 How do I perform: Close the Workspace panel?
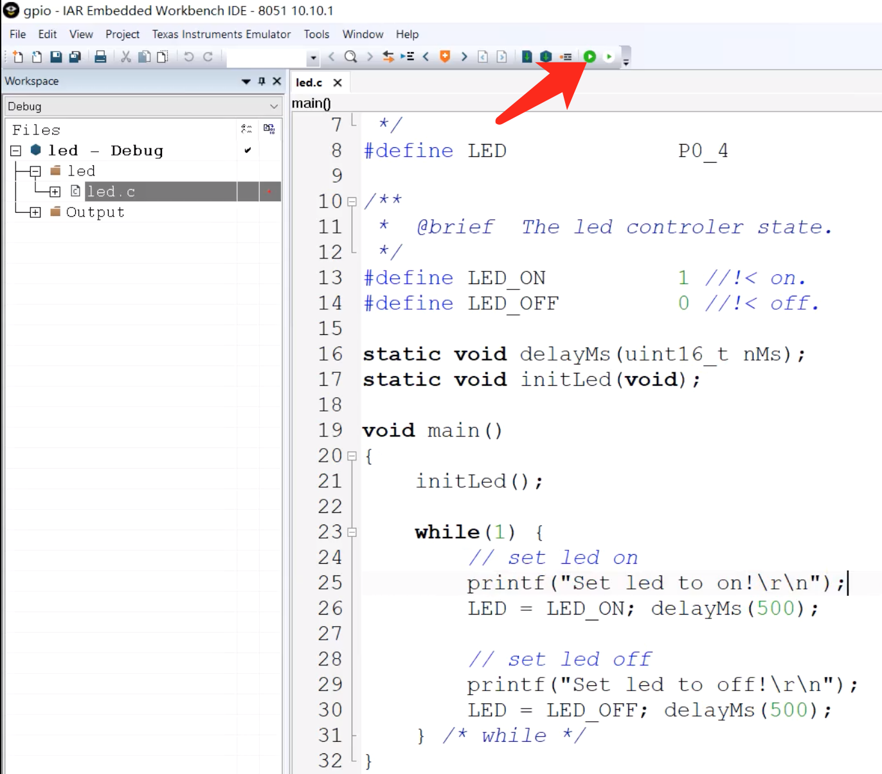(277, 81)
